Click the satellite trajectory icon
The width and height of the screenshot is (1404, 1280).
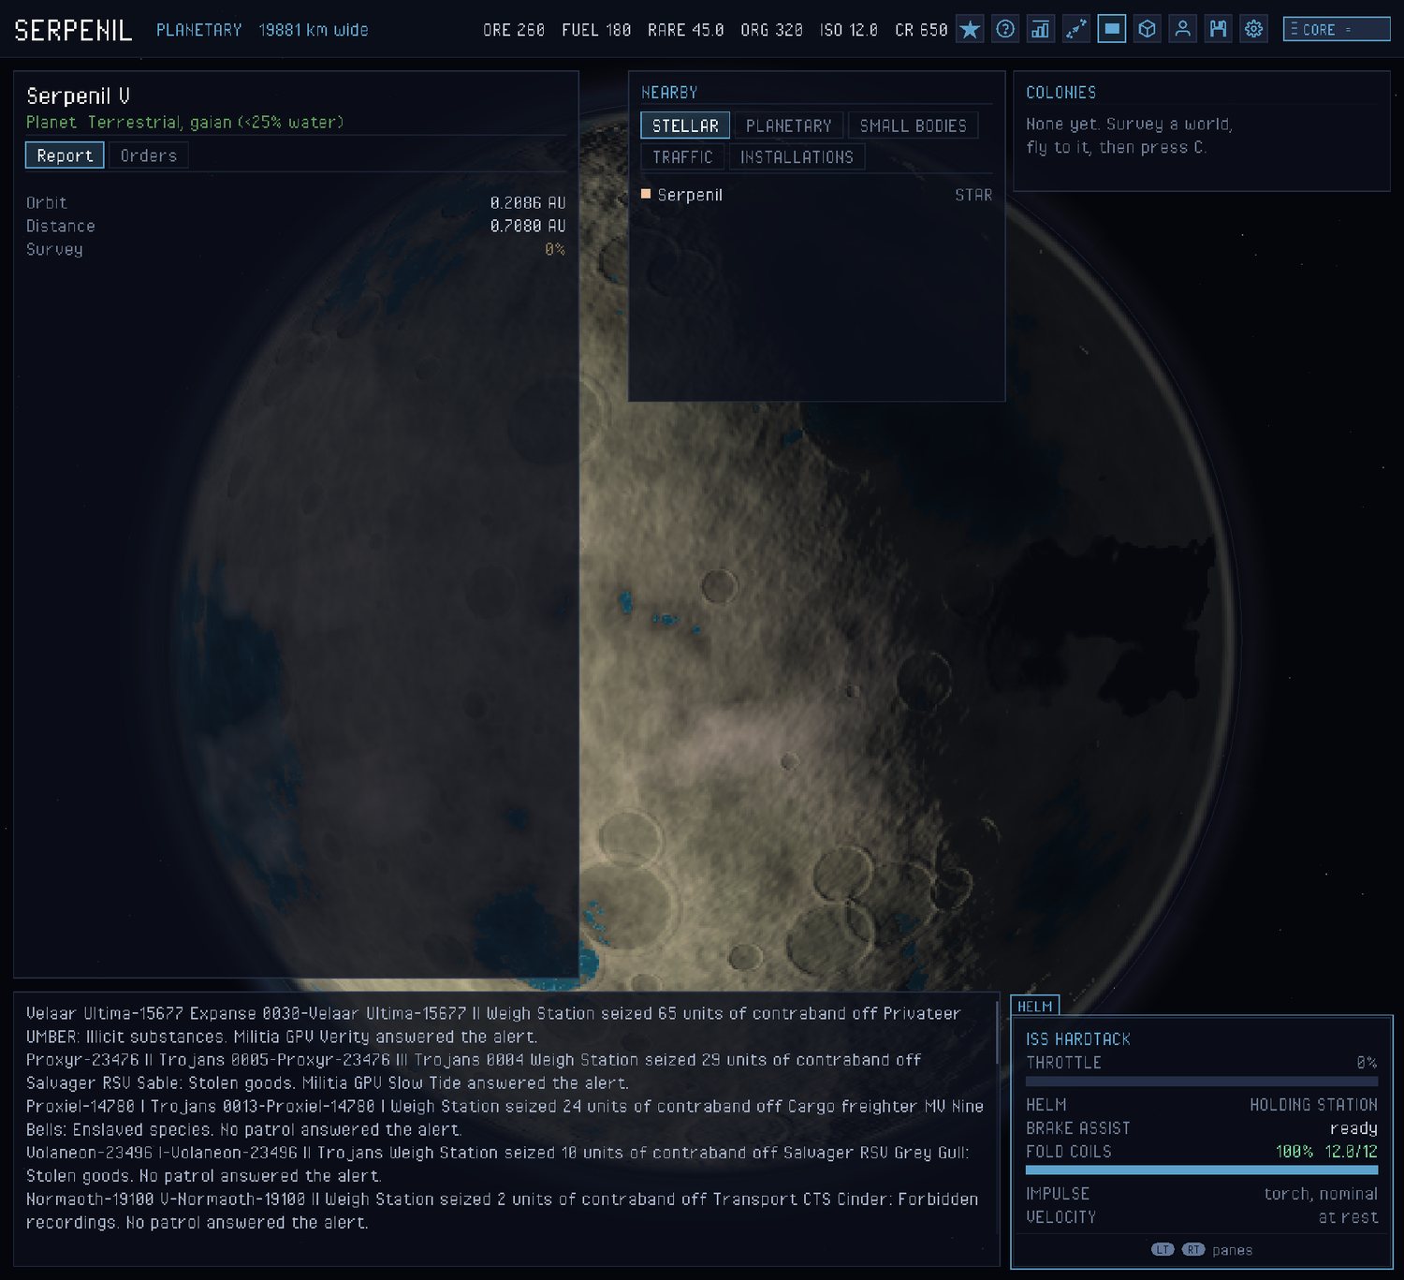click(1076, 30)
